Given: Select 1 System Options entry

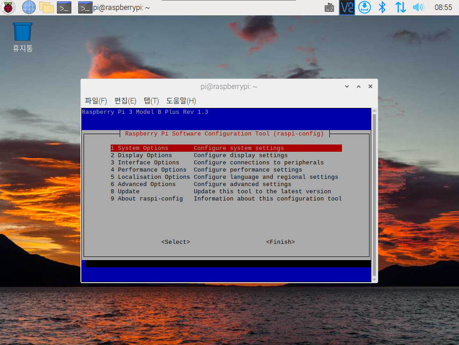Looking at the screenshot, I should pyautogui.click(x=226, y=148).
